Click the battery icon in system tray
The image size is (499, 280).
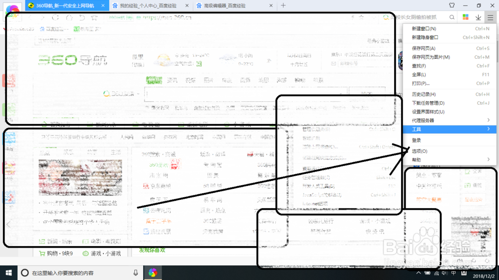[428, 273]
